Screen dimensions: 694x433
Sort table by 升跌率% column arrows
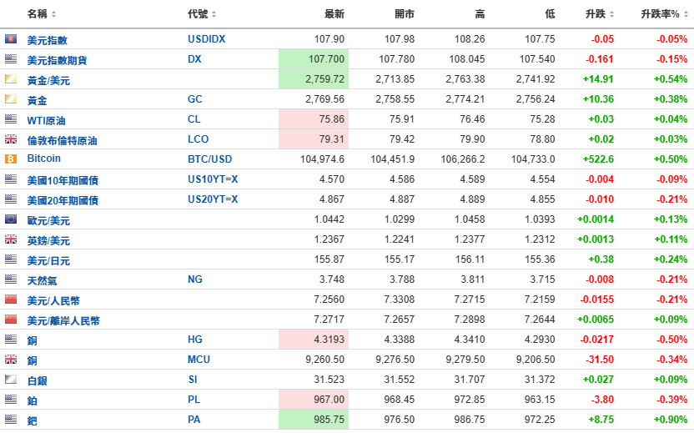pos(686,14)
